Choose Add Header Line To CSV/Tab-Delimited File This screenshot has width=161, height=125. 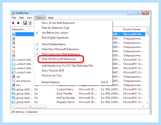click(x=67, y=66)
